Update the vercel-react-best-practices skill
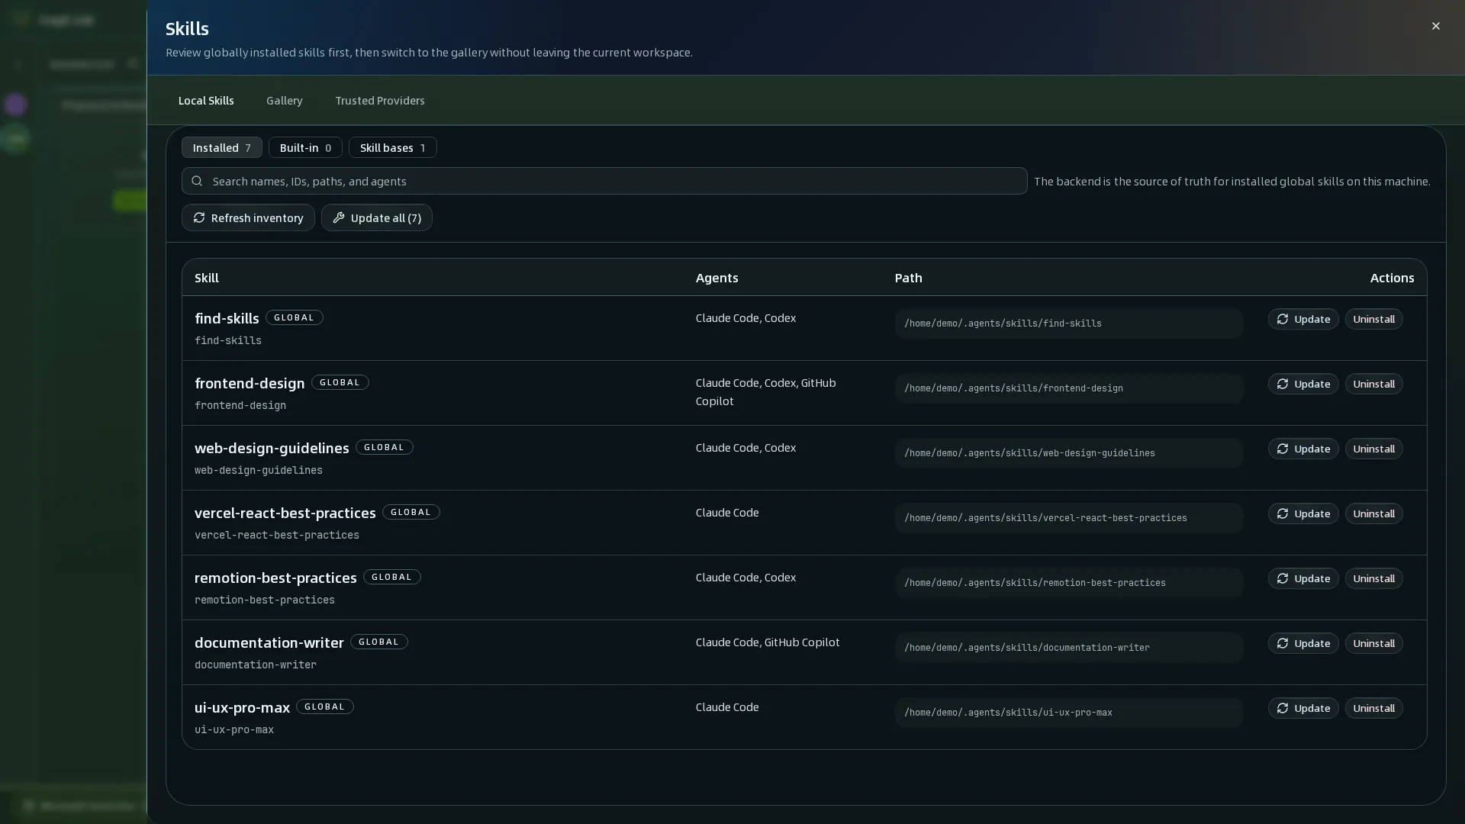Image resolution: width=1465 pixels, height=824 pixels. pyautogui.click(x=1303, y=513)
